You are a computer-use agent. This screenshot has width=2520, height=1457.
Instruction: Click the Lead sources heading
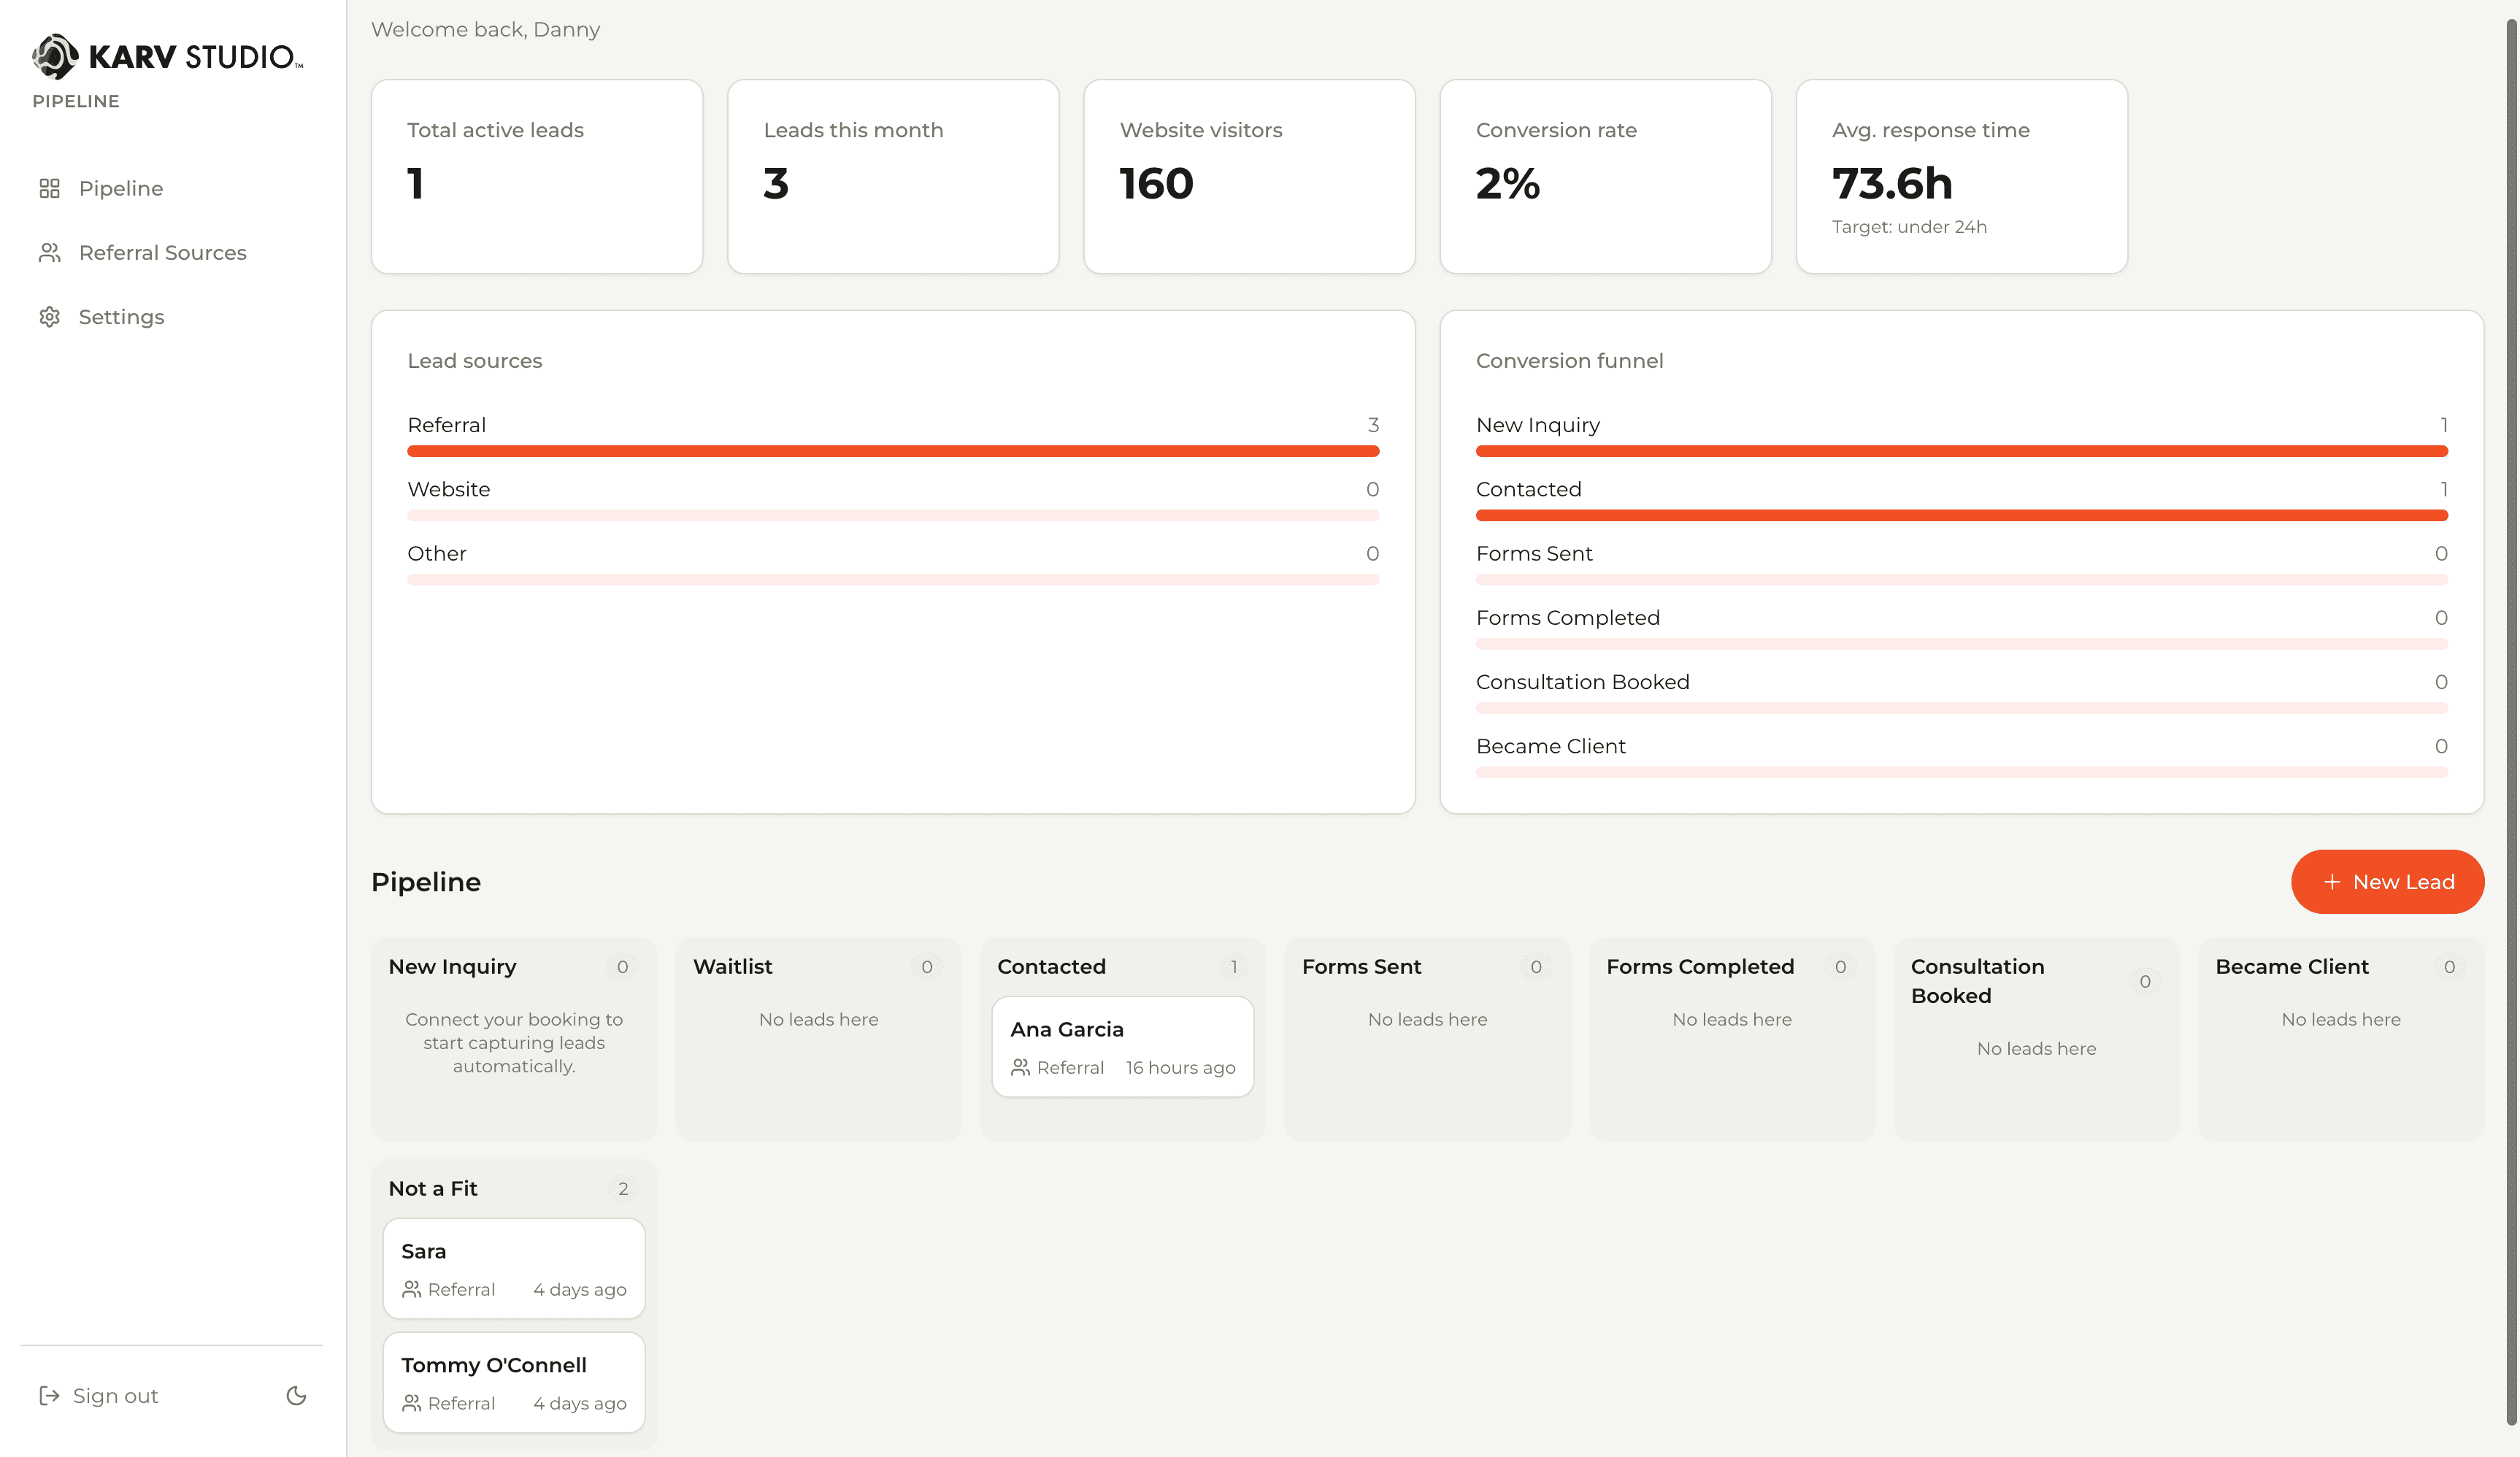click(x=474, y=360)
